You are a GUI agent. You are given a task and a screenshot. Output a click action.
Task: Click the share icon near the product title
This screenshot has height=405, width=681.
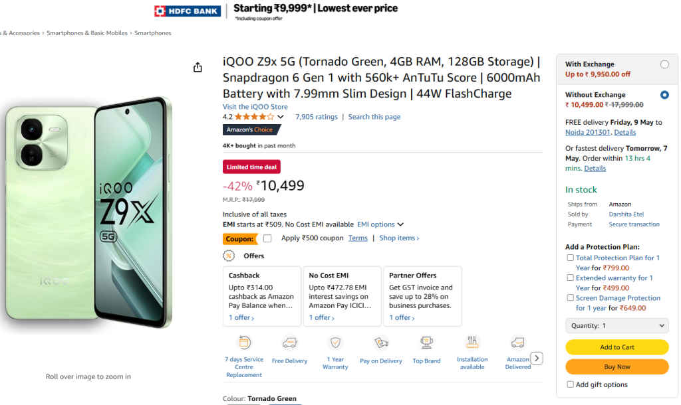click(x=197, y=67)
